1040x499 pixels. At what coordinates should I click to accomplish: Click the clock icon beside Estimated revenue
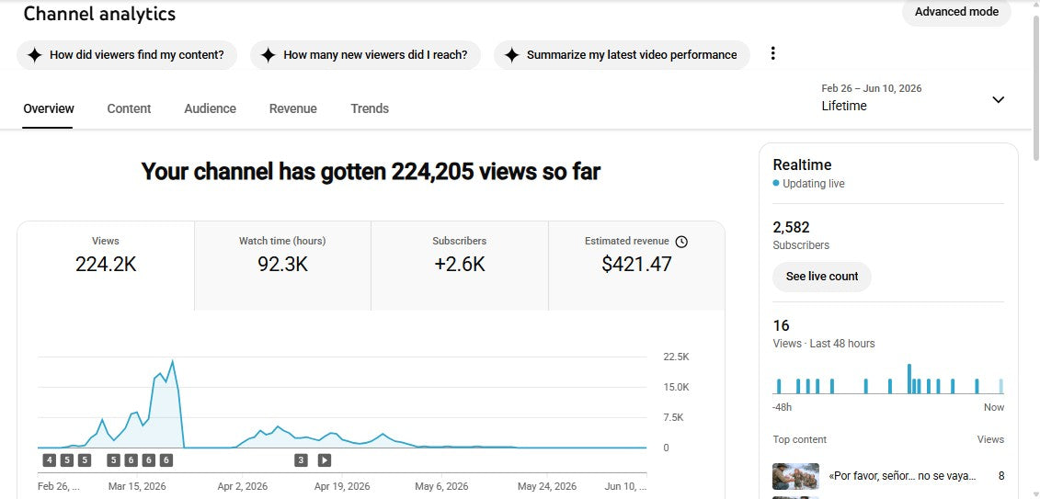point(681,242)
